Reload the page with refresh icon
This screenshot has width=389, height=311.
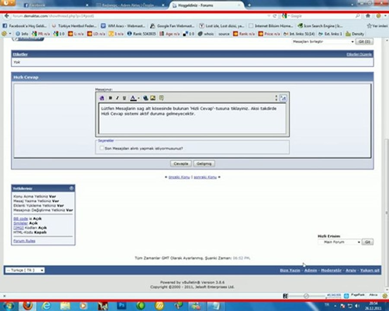coord(274,16)
